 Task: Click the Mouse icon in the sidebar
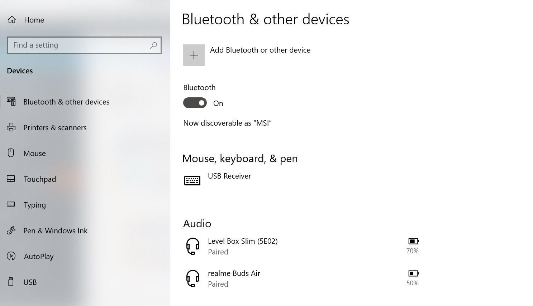pyautogui.click(x=11, y=153)
